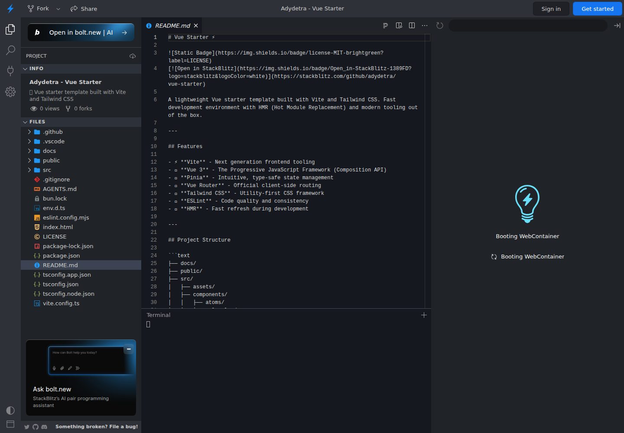Open vite.config.ts file
Screen dimensions: 624x433
click(81, 304)
